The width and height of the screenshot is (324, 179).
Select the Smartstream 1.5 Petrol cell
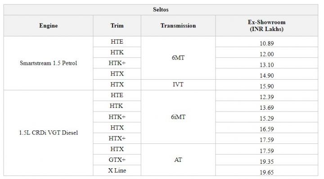pyautogui.click(x=48, y=63)
